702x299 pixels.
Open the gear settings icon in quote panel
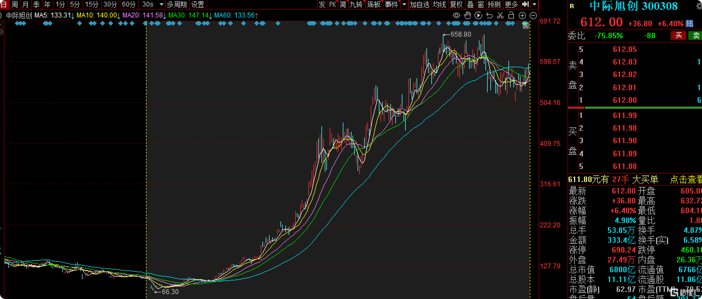click(x=699, y=6)
